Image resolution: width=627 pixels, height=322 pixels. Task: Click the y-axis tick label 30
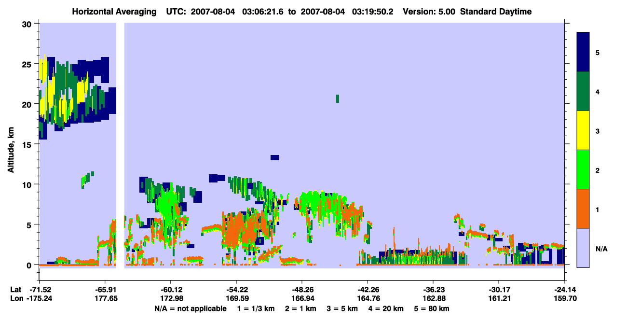[27, 24]
